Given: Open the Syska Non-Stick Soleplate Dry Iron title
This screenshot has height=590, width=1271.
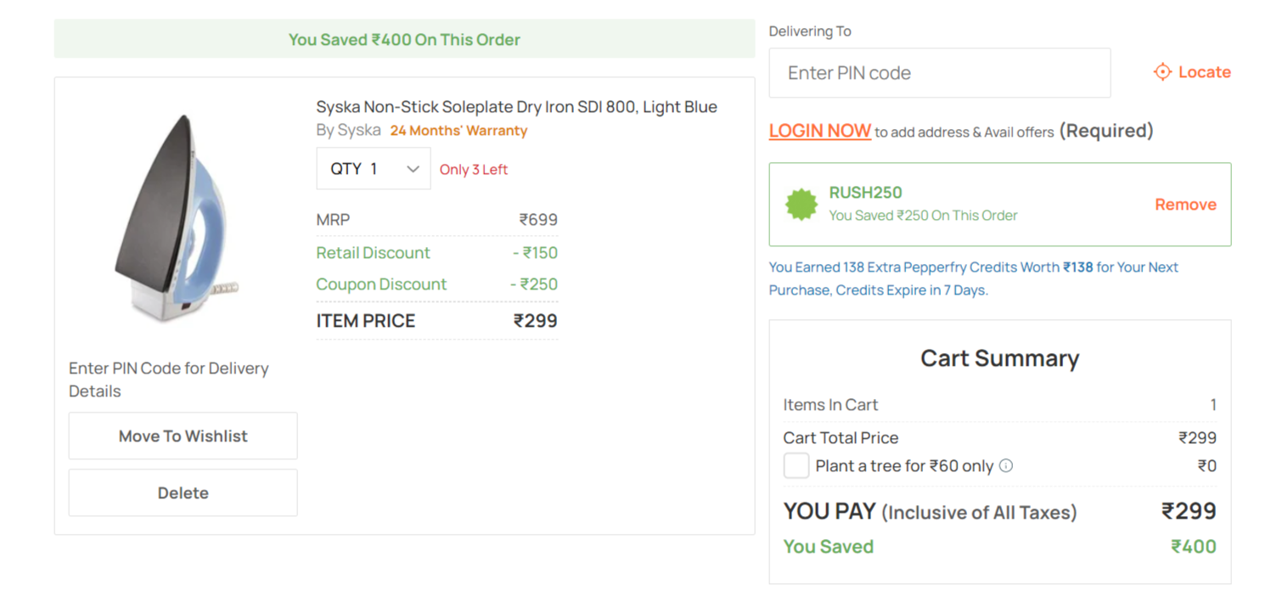Looking at the screenshot, I should click(x=517, y=107).
